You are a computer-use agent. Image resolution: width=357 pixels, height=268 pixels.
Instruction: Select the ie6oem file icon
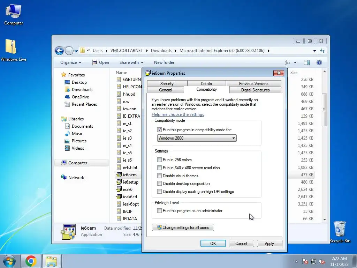(x=119, y=175)
